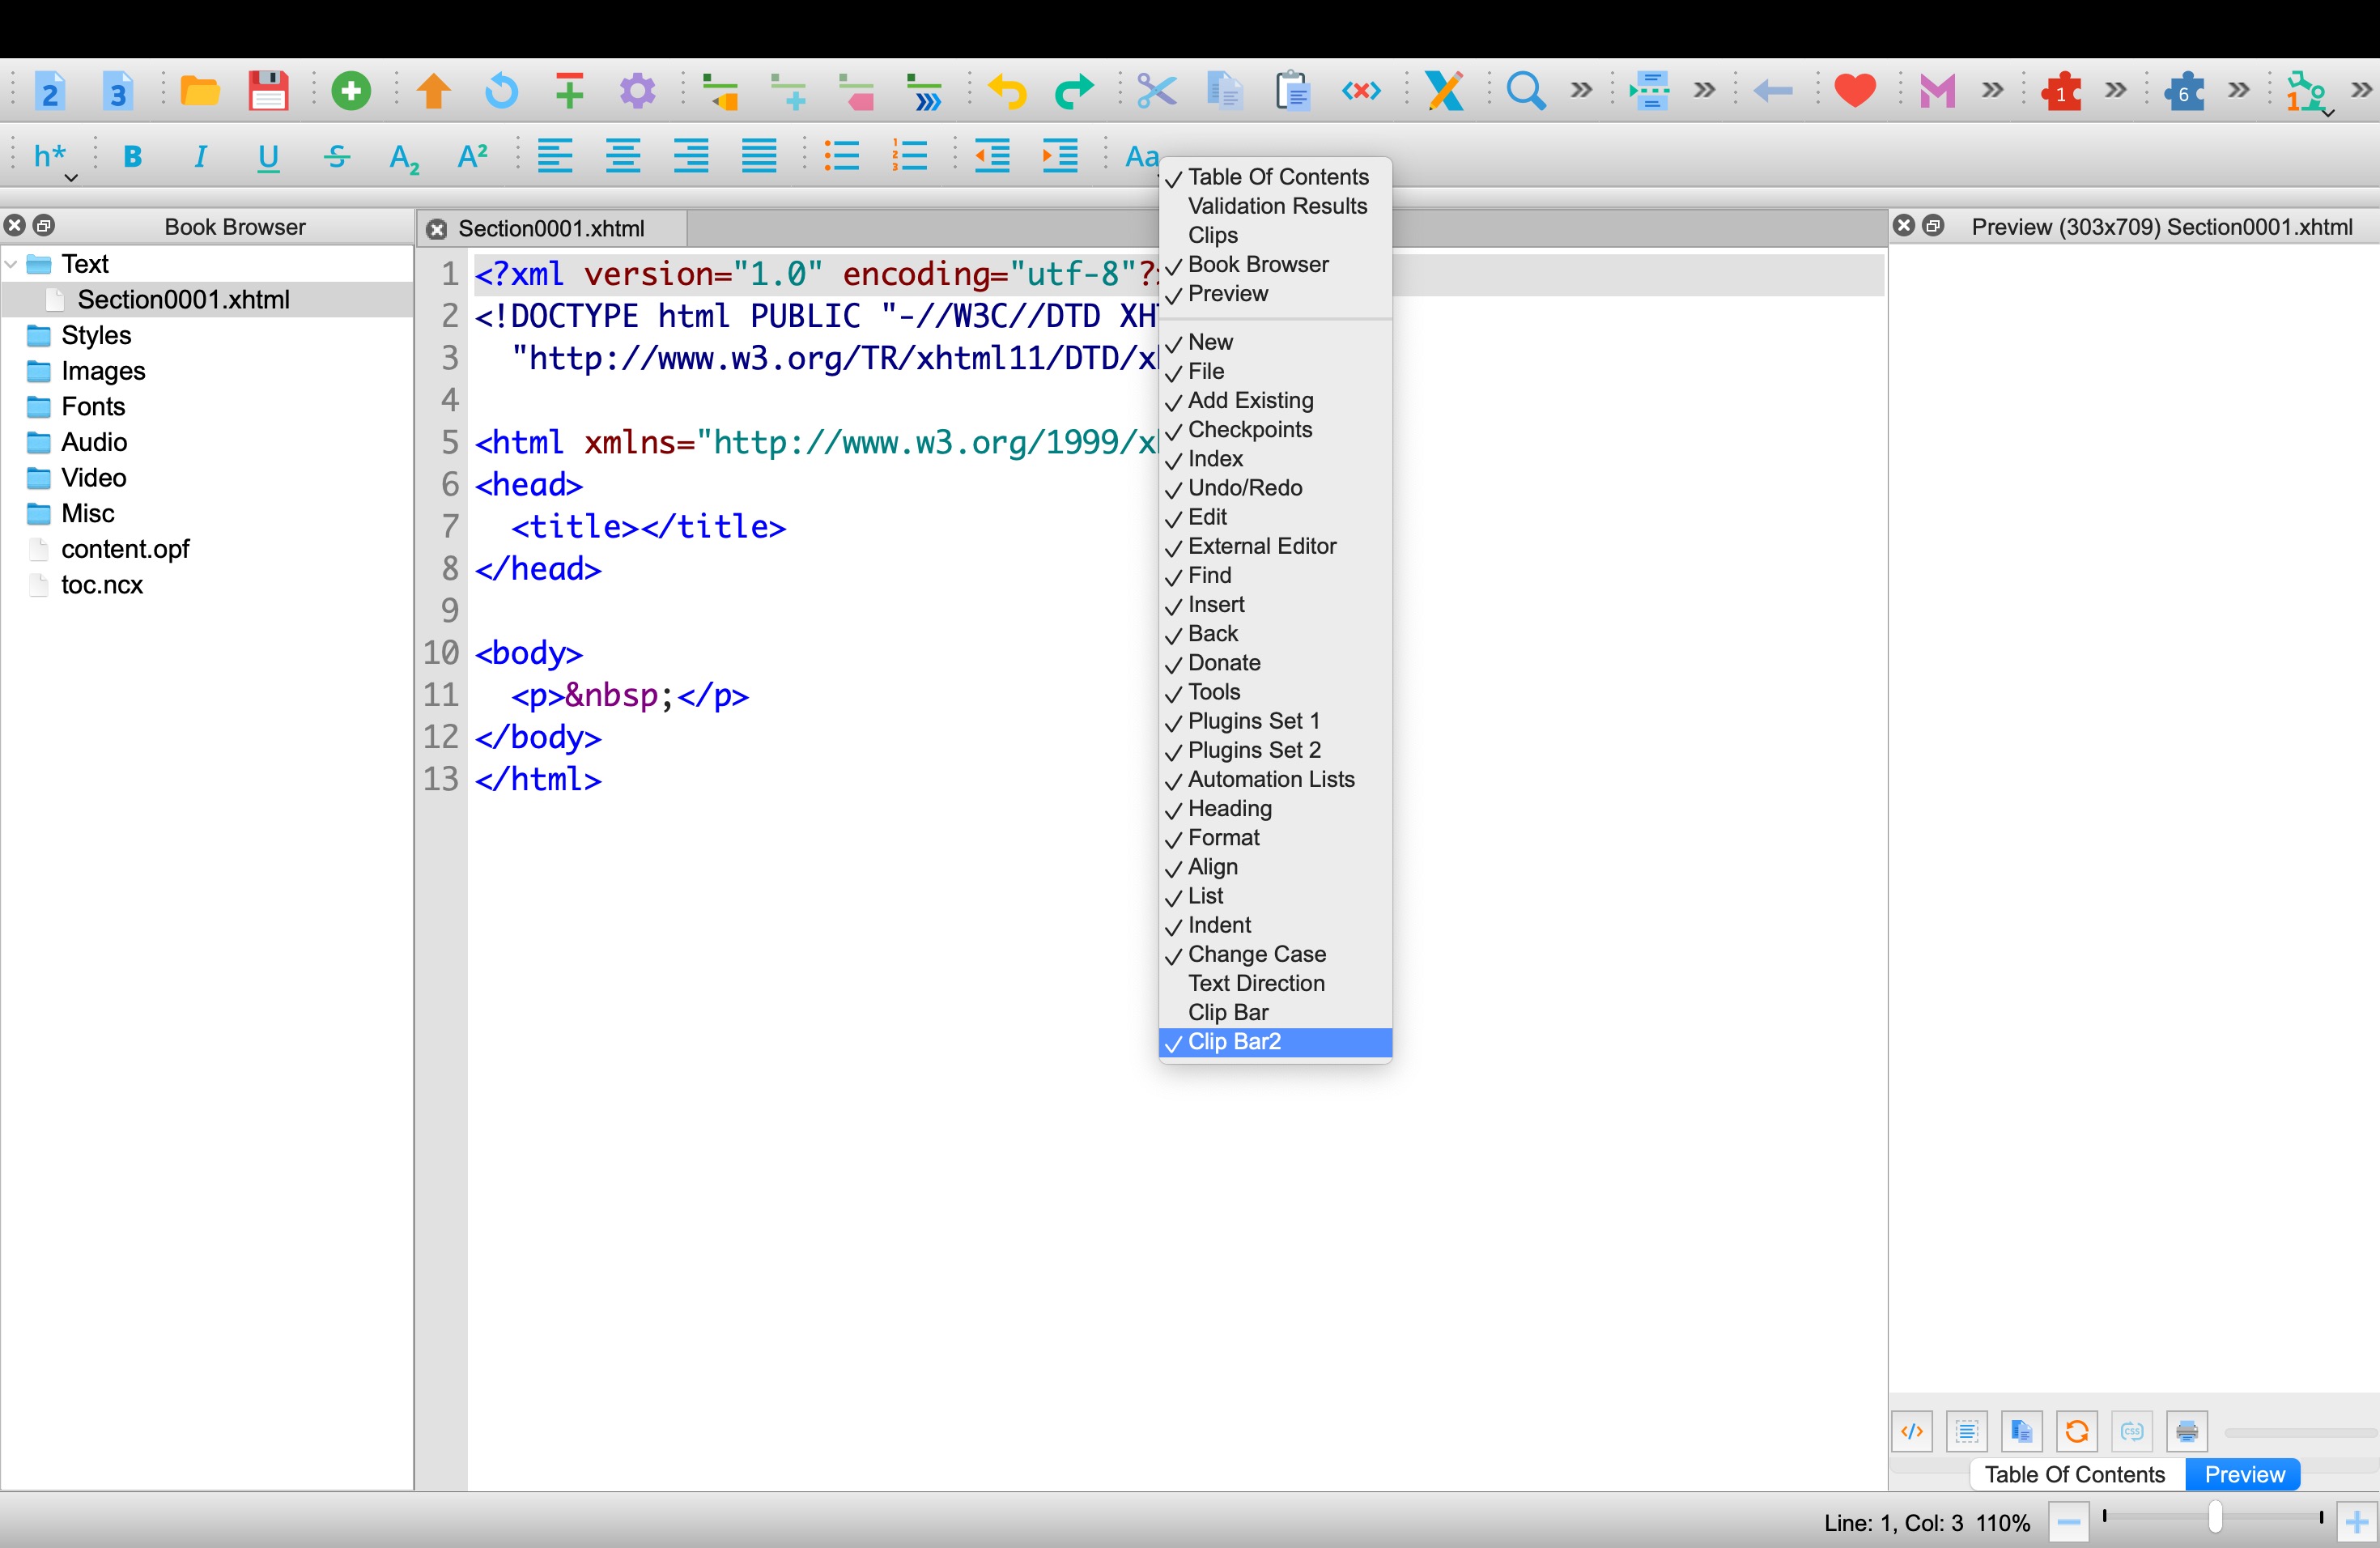Switch to the Table Of Contents tab
Image resolution: width=2380 pixels, height=1548 pixels.
(x=2074, y=1474)
